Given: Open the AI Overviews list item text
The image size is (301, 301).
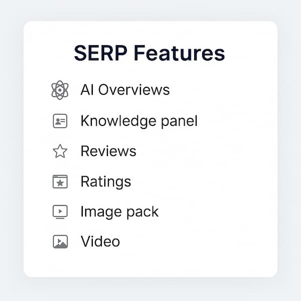Looking at the screenshot, I should 125,90.
